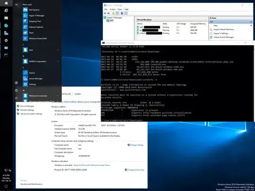The width and height of the screenshot is (255, 191).
Task: Open File Explorer taskbar icon
Action: [6, 18]
